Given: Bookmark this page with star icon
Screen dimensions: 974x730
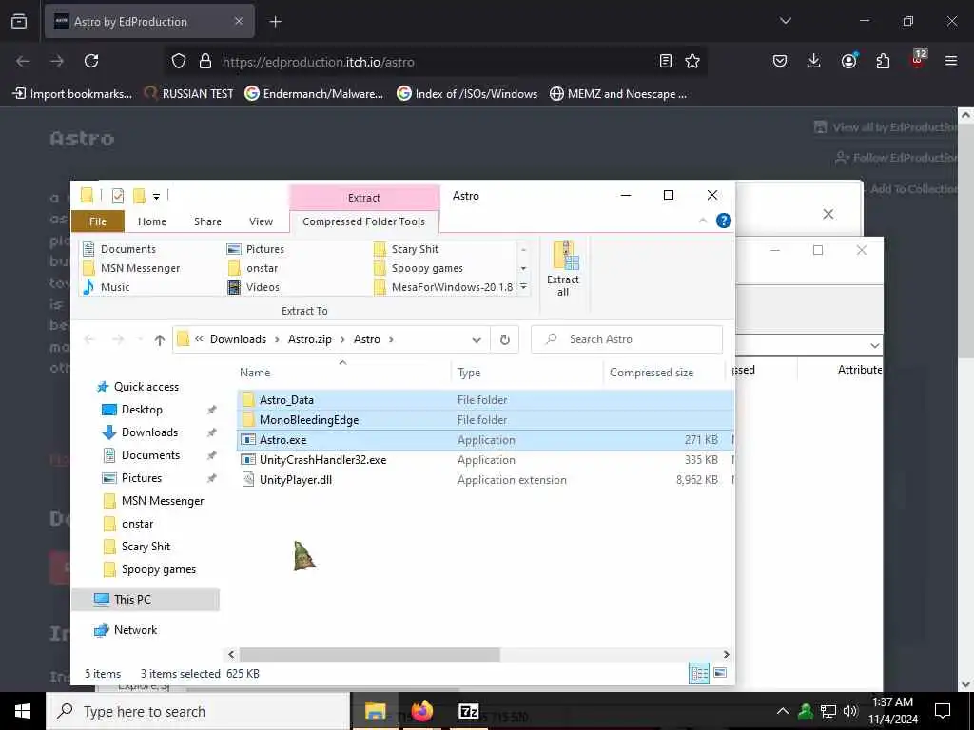Looking at the screenshot, I should click(692, 61).
